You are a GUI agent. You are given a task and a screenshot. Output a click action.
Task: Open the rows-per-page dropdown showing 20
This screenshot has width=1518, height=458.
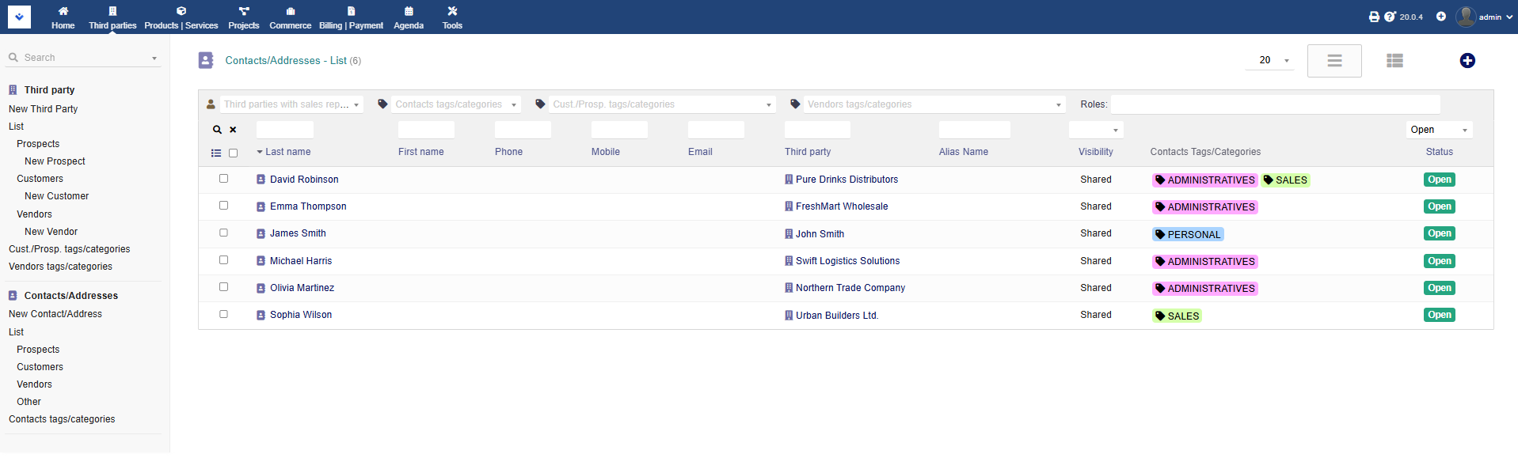[1270, 61]
